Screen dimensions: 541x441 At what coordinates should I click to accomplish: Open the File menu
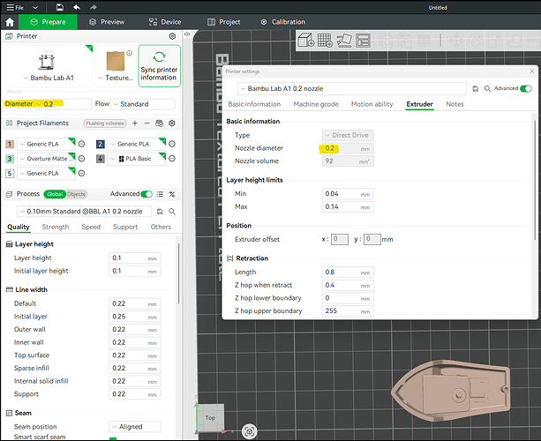coord(16,7)
